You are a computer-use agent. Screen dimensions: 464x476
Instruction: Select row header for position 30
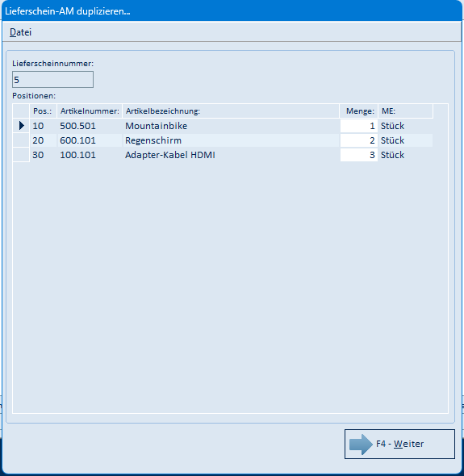[x=21, y=155]
